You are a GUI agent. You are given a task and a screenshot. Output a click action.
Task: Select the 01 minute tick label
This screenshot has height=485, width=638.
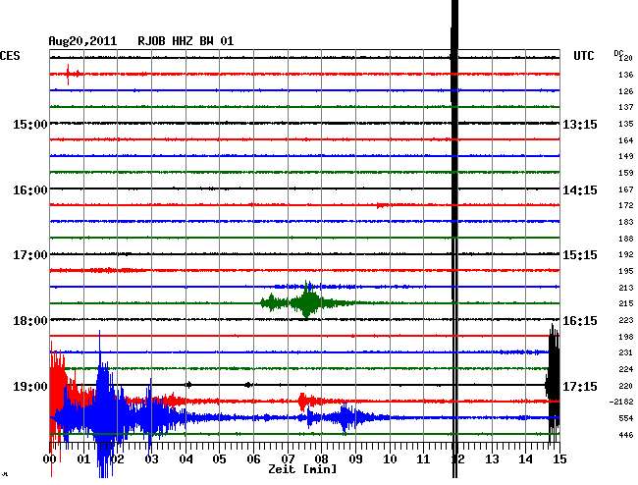point(83,459)
